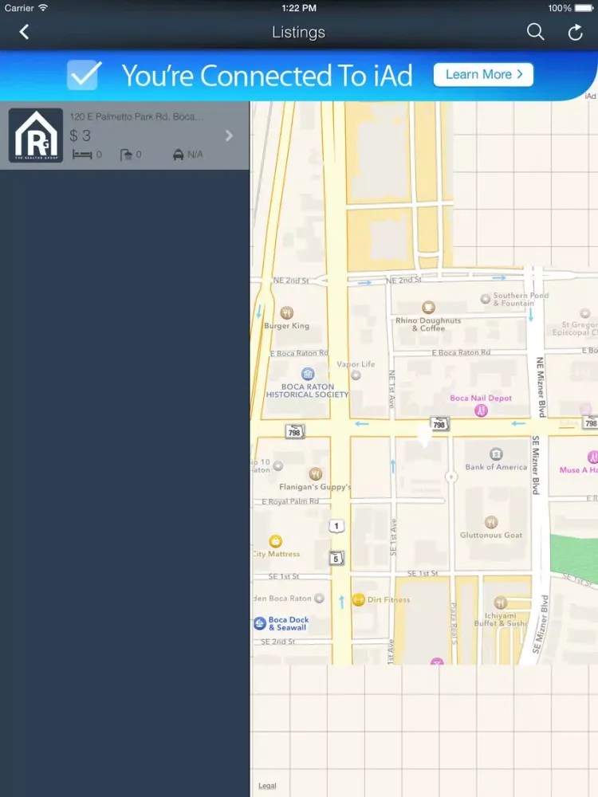The height and width of the screenshot is (797, 598).
Task: Tap the listing price $ 3
Action: tap(81, 135)
